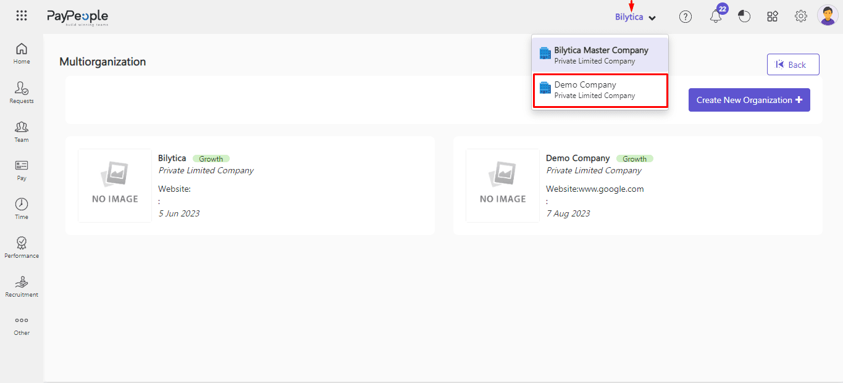843x383 pixels.
Task: Open Performance from the sidebar
Action: [x=22, y=247]
